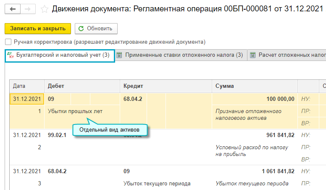Click the table icon of deferred tax calculation tab
Viewport: 326px width, 190px height.
(253, 55)
